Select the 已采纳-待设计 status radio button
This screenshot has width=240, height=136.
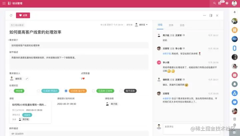[38, 91]
